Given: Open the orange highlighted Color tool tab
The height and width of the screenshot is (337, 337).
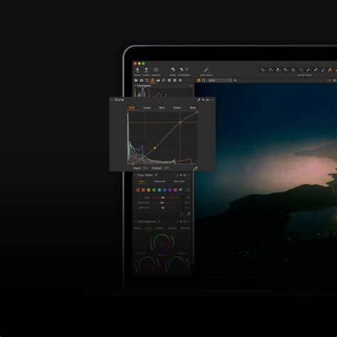Looking at the screenshot, I should coord(152,80).
